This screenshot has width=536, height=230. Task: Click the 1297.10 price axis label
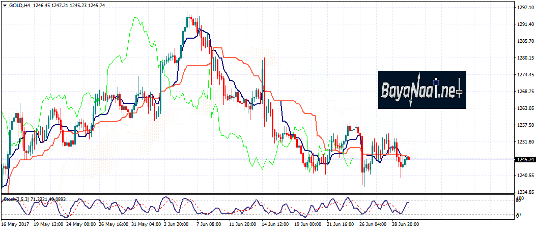524,8
